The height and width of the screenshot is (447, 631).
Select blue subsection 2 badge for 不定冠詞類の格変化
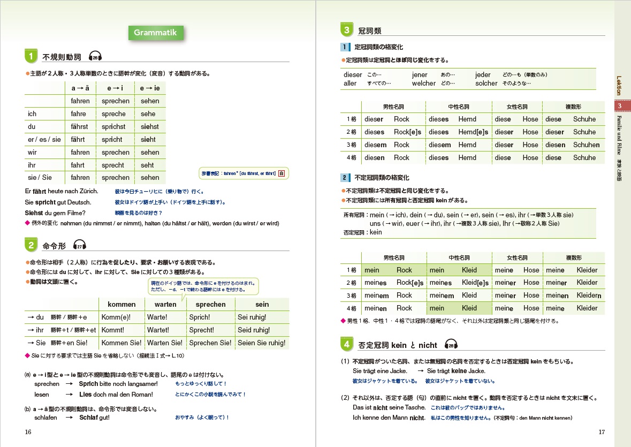click(x=346, y=177)
